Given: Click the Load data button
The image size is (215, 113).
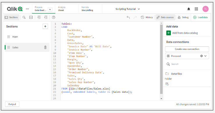Looking at the screenshot, I should pos(200,17).
